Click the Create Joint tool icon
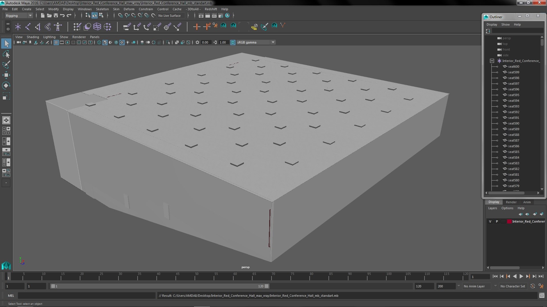 click(28, 27)
